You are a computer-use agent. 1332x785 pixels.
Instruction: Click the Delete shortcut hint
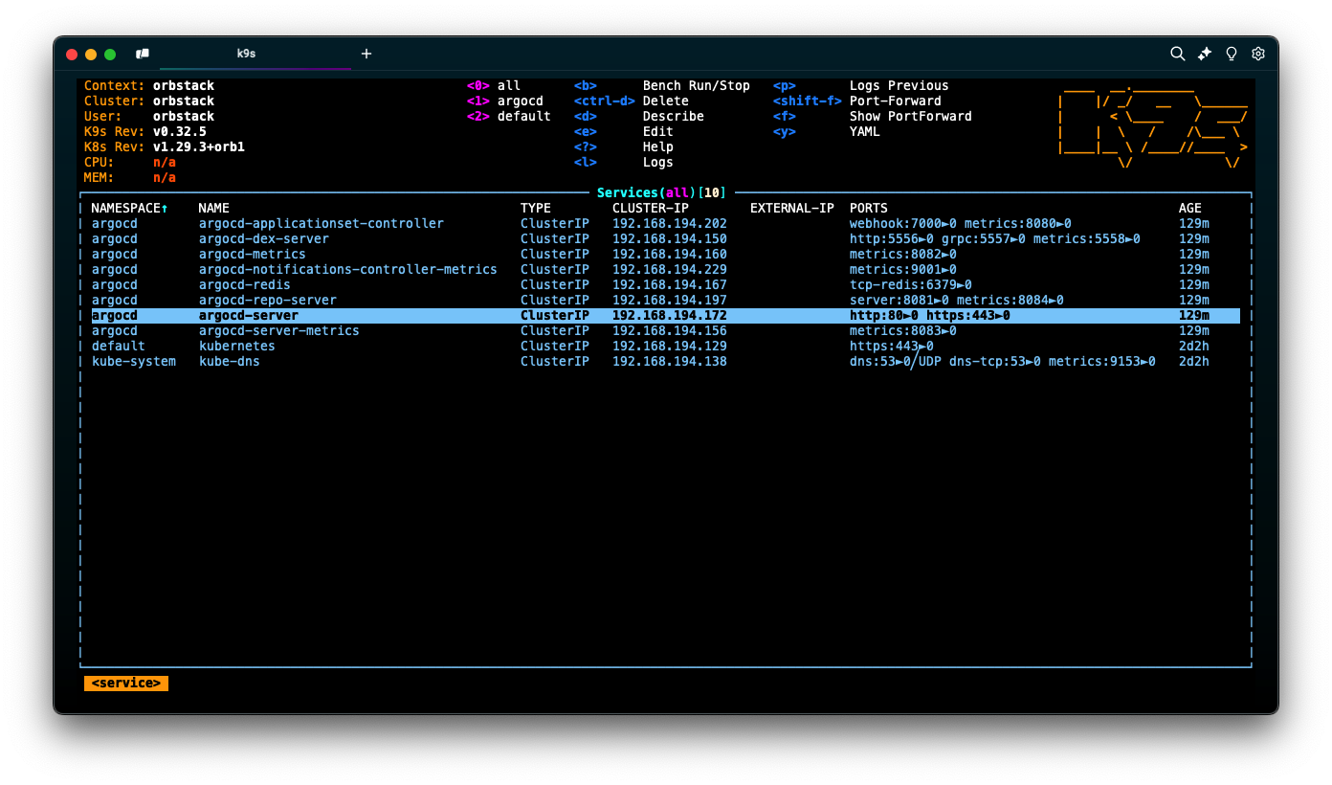666,101
